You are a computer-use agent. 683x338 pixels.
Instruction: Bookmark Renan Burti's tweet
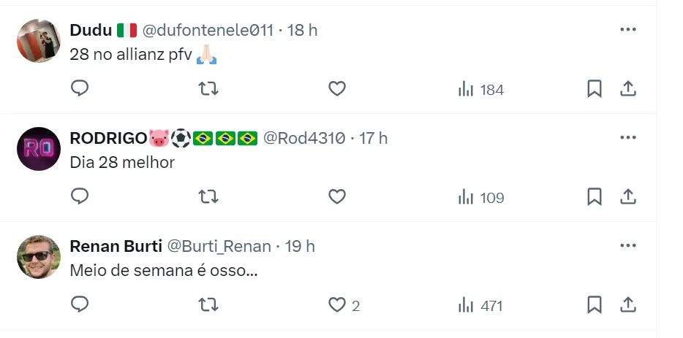[595, 305]
